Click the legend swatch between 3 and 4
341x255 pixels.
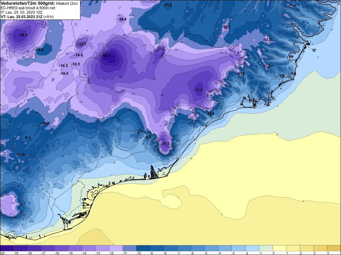[320, 248]
